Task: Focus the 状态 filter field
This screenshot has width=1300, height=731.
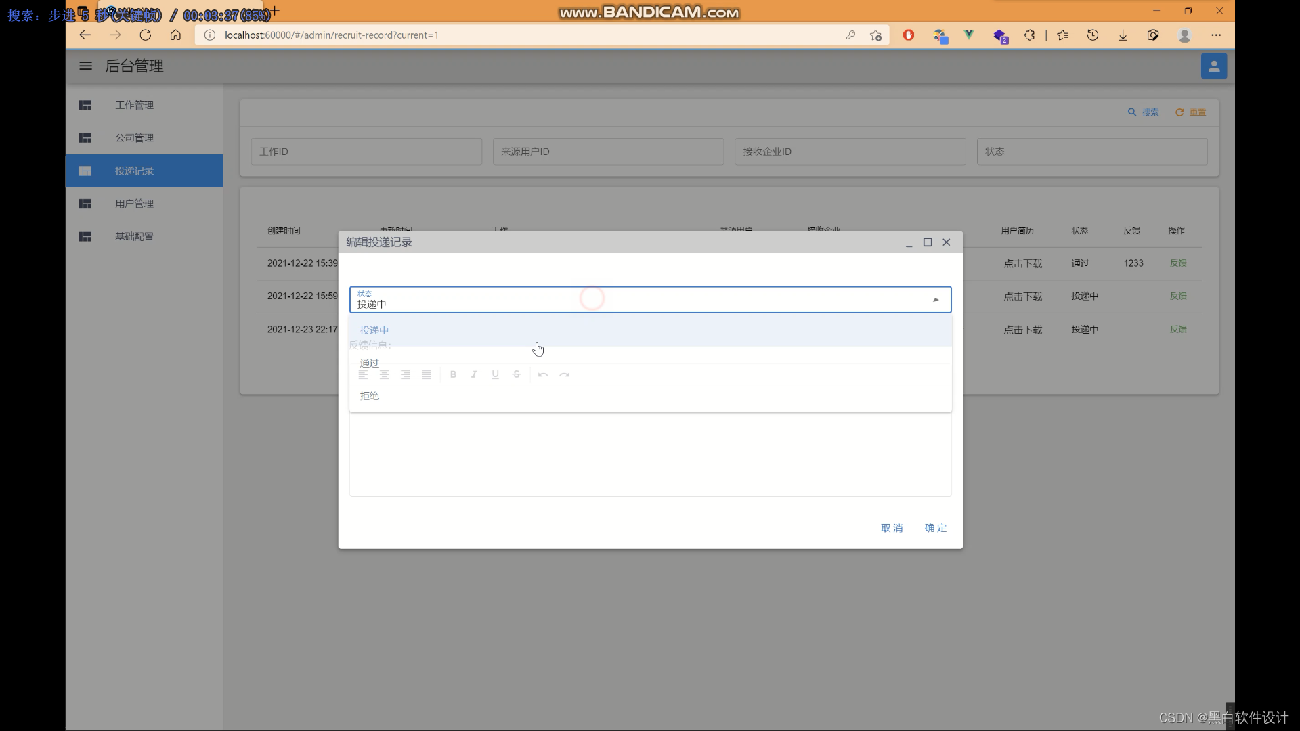Action: pyautogui.click(x=1092, y=152)
